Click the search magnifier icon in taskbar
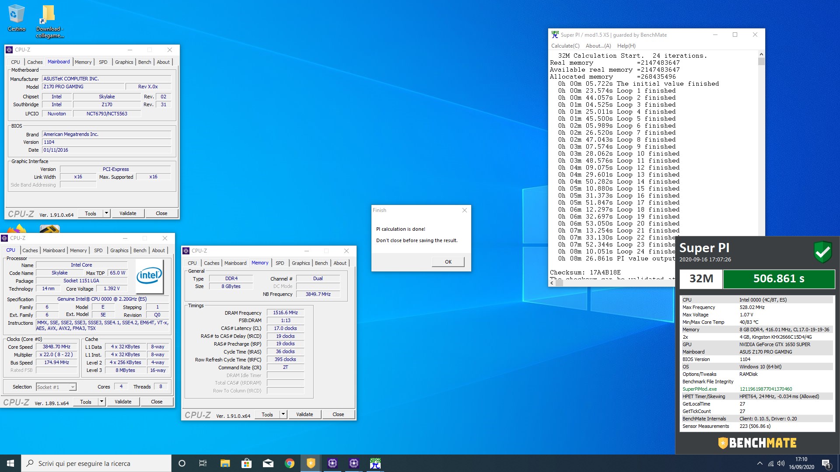 click(30, 463)
